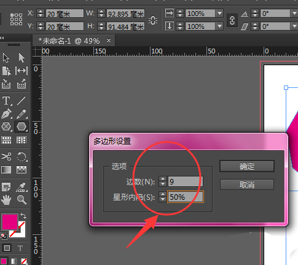Screen dimensions: 298x265
Task: Select the Zoom magnifier tool
Action: point(22,200)
